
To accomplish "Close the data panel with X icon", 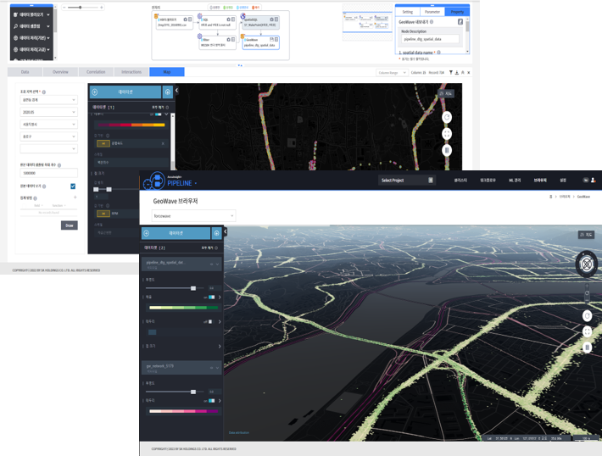I will 468,73.
